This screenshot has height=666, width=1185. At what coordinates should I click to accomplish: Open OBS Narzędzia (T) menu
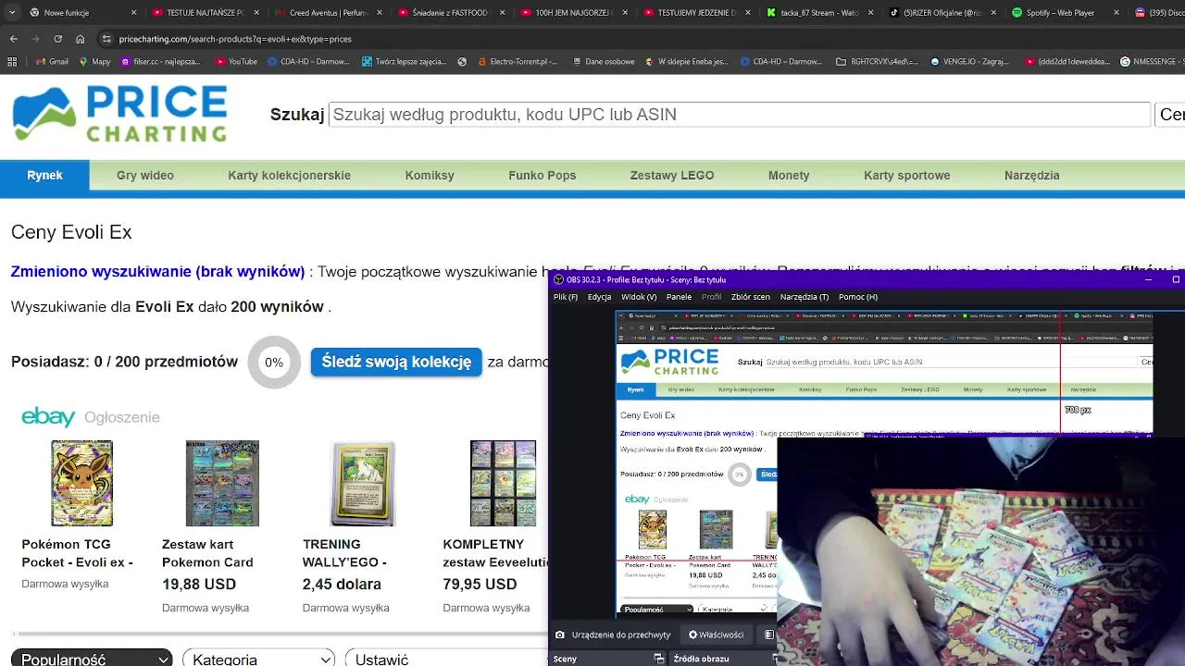click(x=805, y=297)
